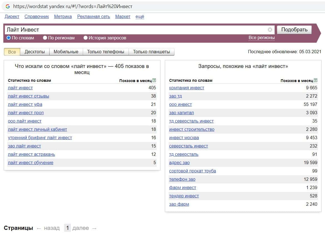Screen dimensions: 325x239
Task: Click the Google icon in address bar
Action: pos(7,6)
